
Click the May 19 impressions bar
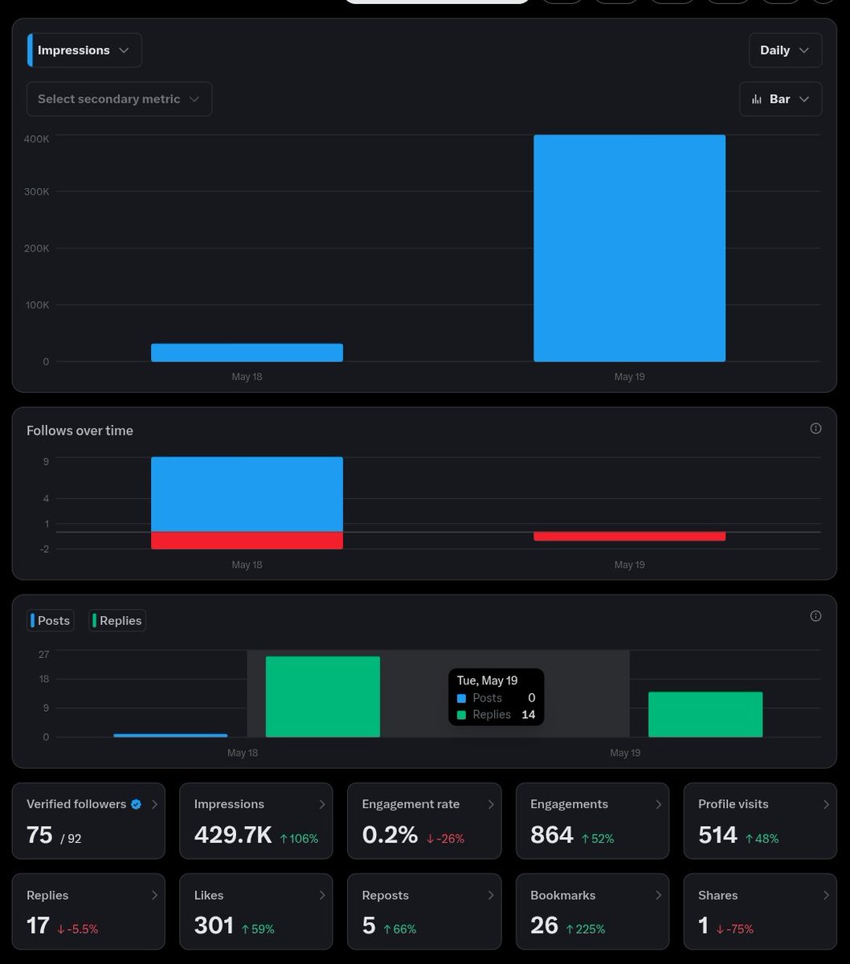pyautogui.click(x=629, y=248)
